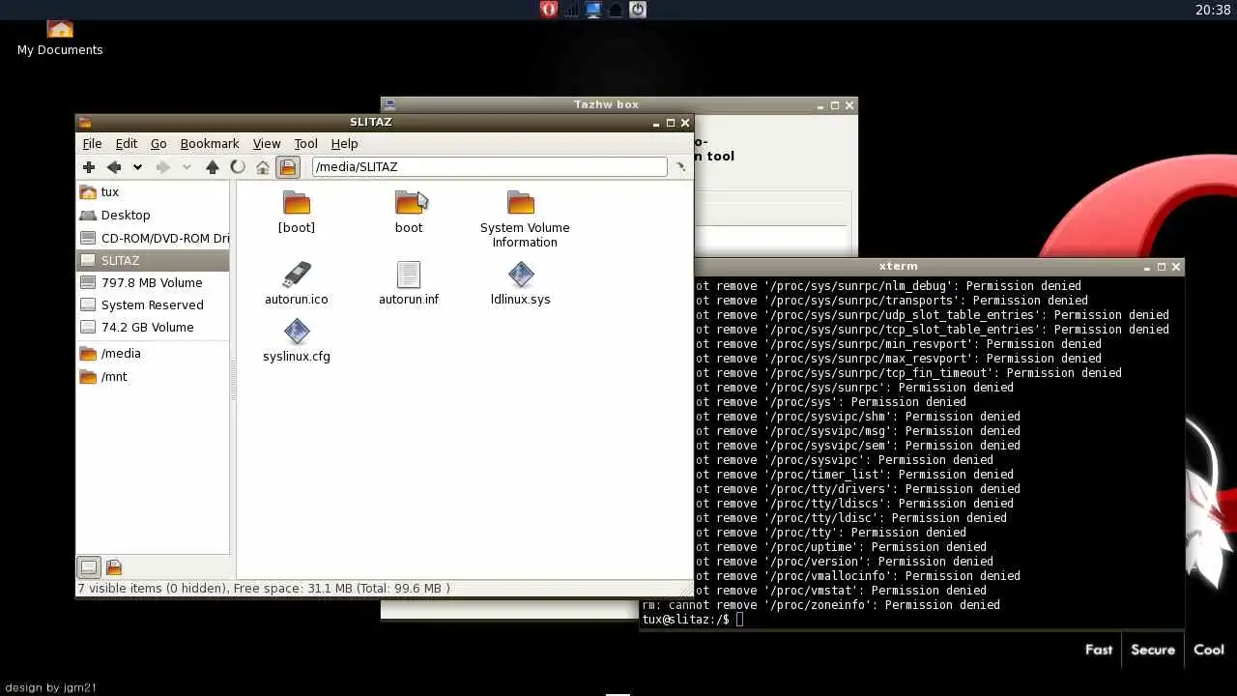Image resolution: width=1237 pixels, height=696 pixels.
Task: Select the ldlinux.sys file icon
Action: coord(521,275)
